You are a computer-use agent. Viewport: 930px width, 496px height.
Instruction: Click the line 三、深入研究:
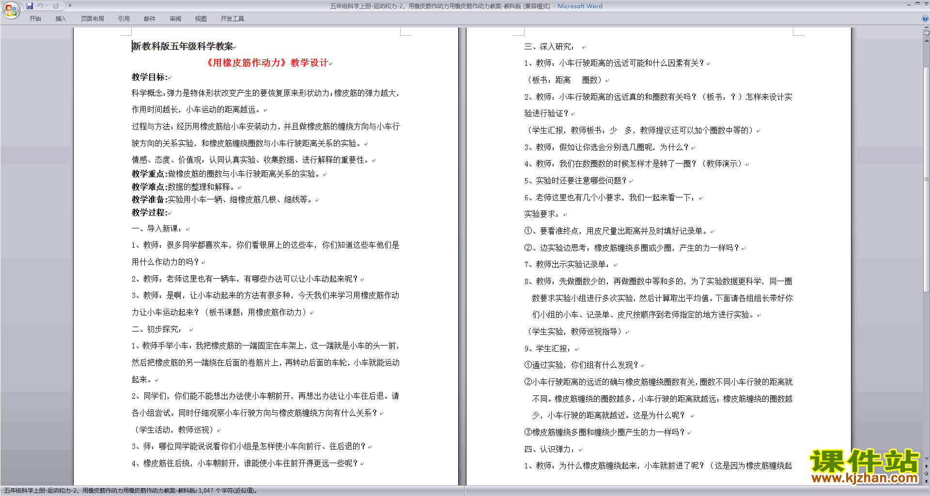[550, 47]
